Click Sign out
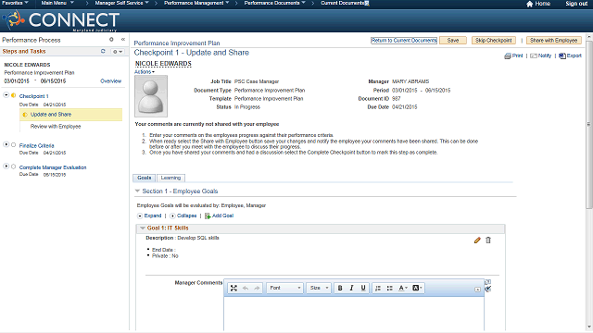The width and height of the screenshot is (593, 333). [x=576, y=4]
